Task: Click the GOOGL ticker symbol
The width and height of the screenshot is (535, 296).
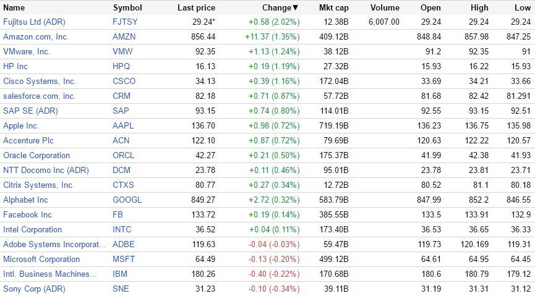Action: 127,200
